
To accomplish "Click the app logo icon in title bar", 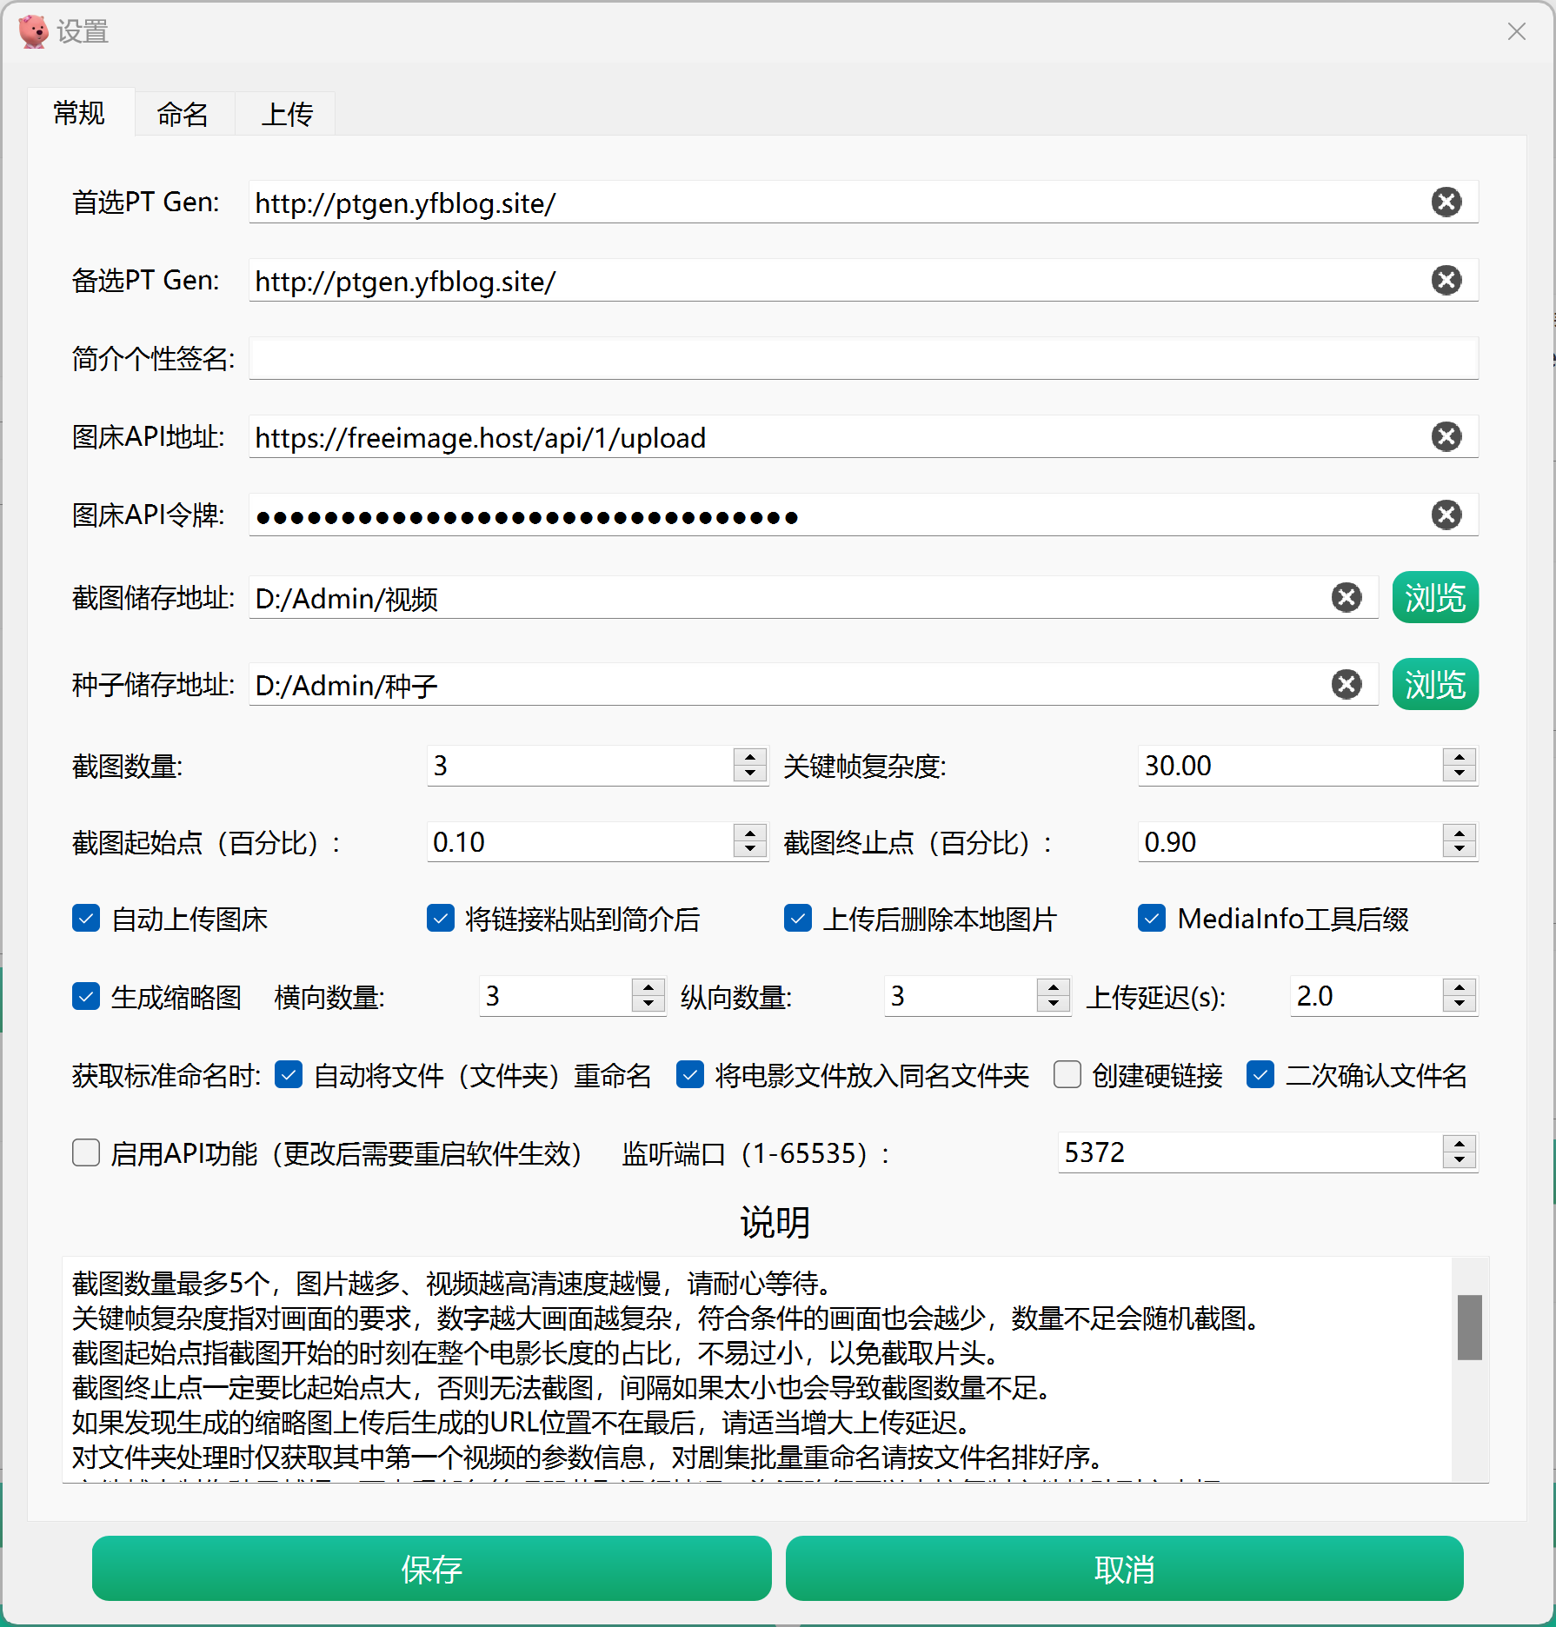I will [x=34, y=32].
